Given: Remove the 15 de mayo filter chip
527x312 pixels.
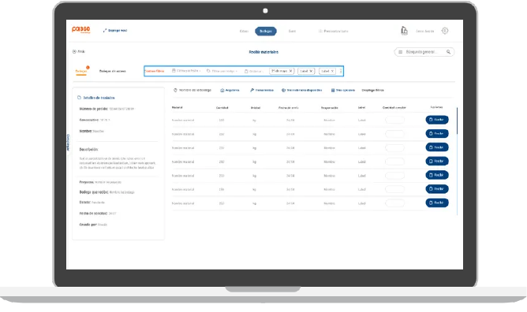Looking at the screenshot, I should tap(291, 71).
